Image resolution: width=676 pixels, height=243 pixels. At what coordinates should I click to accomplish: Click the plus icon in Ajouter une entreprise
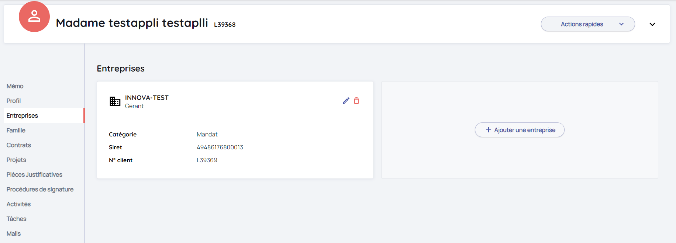pos(488,130)
